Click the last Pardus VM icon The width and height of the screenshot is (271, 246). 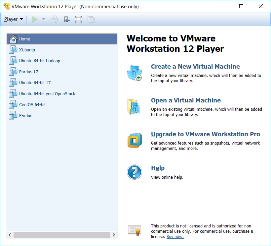click(13, 115)
